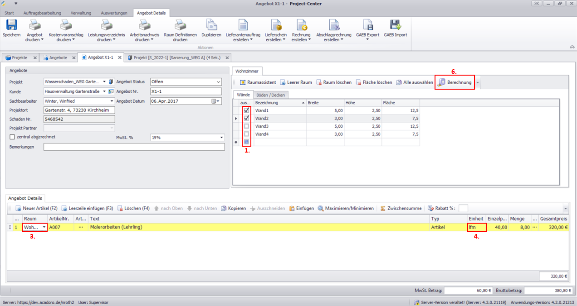
Task: Close the Projekte document tab
Action: [35, 58]
